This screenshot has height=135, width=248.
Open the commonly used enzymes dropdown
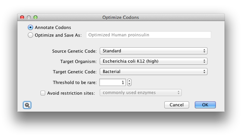141,92
